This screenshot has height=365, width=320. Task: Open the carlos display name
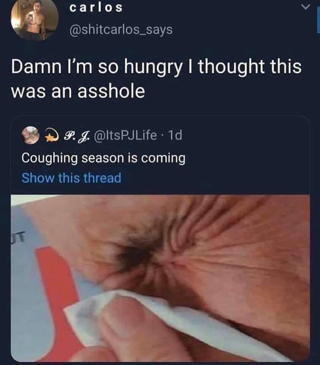pos(96,8)
